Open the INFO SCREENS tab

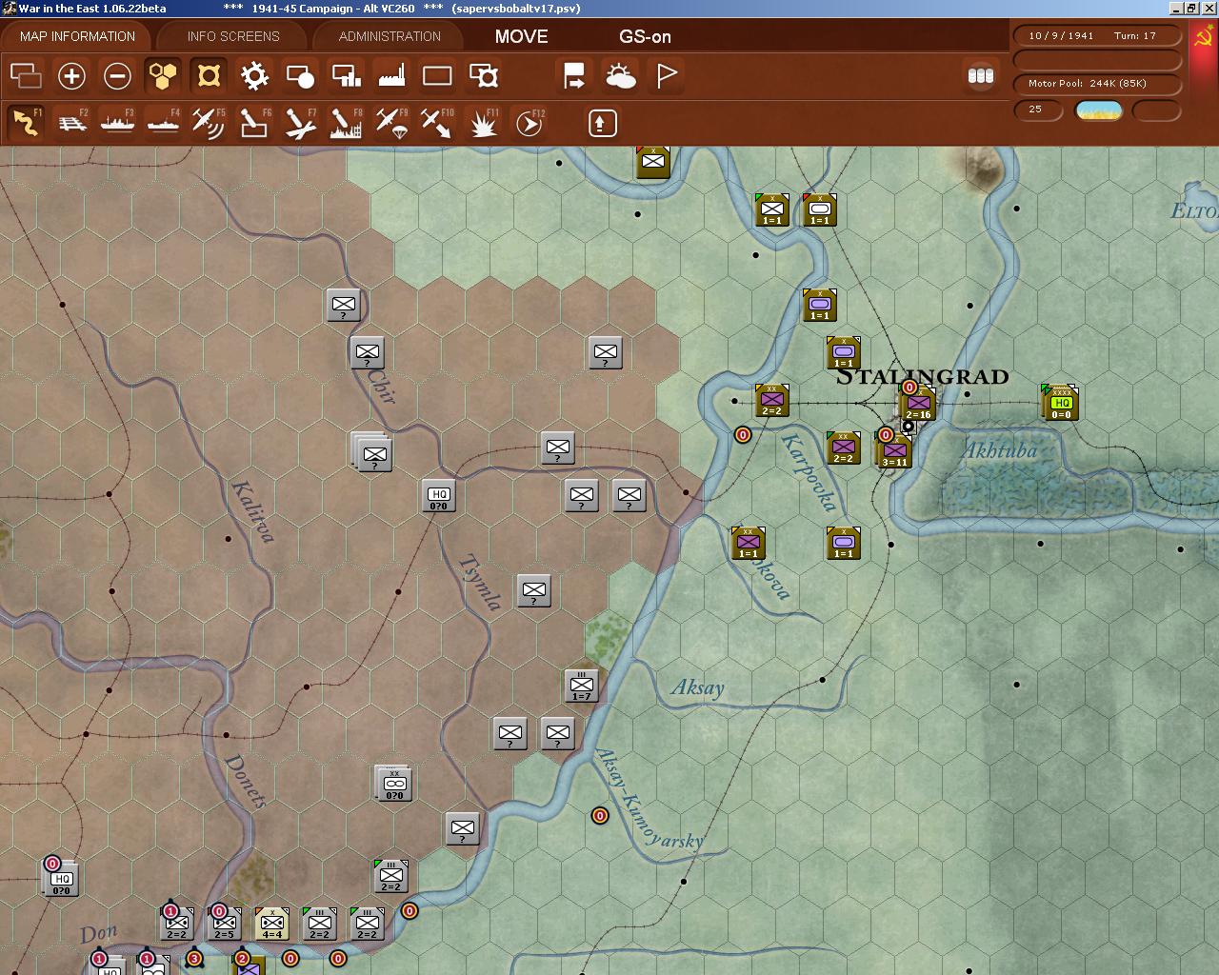(x=233, y=36)
